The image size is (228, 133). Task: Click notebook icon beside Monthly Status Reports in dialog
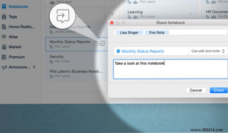pyautogui.click(x=118, y=51)
